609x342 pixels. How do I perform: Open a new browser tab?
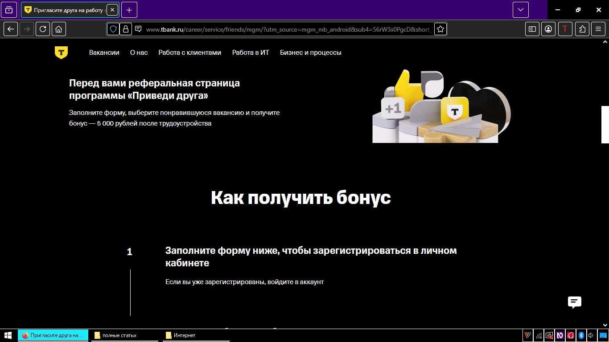pyautogui.click(x=129, y=10)
